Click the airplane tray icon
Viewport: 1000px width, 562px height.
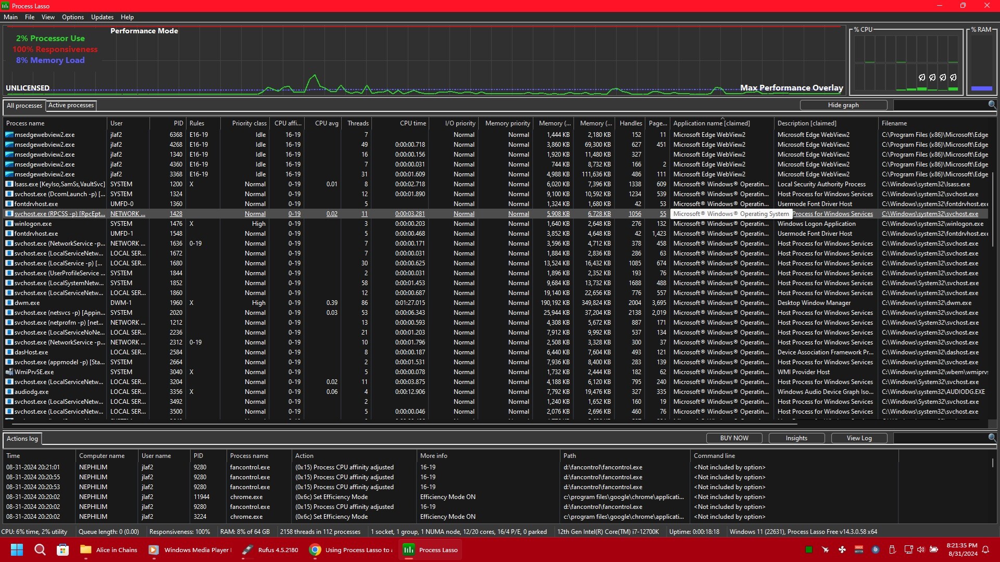pos(826,550)
